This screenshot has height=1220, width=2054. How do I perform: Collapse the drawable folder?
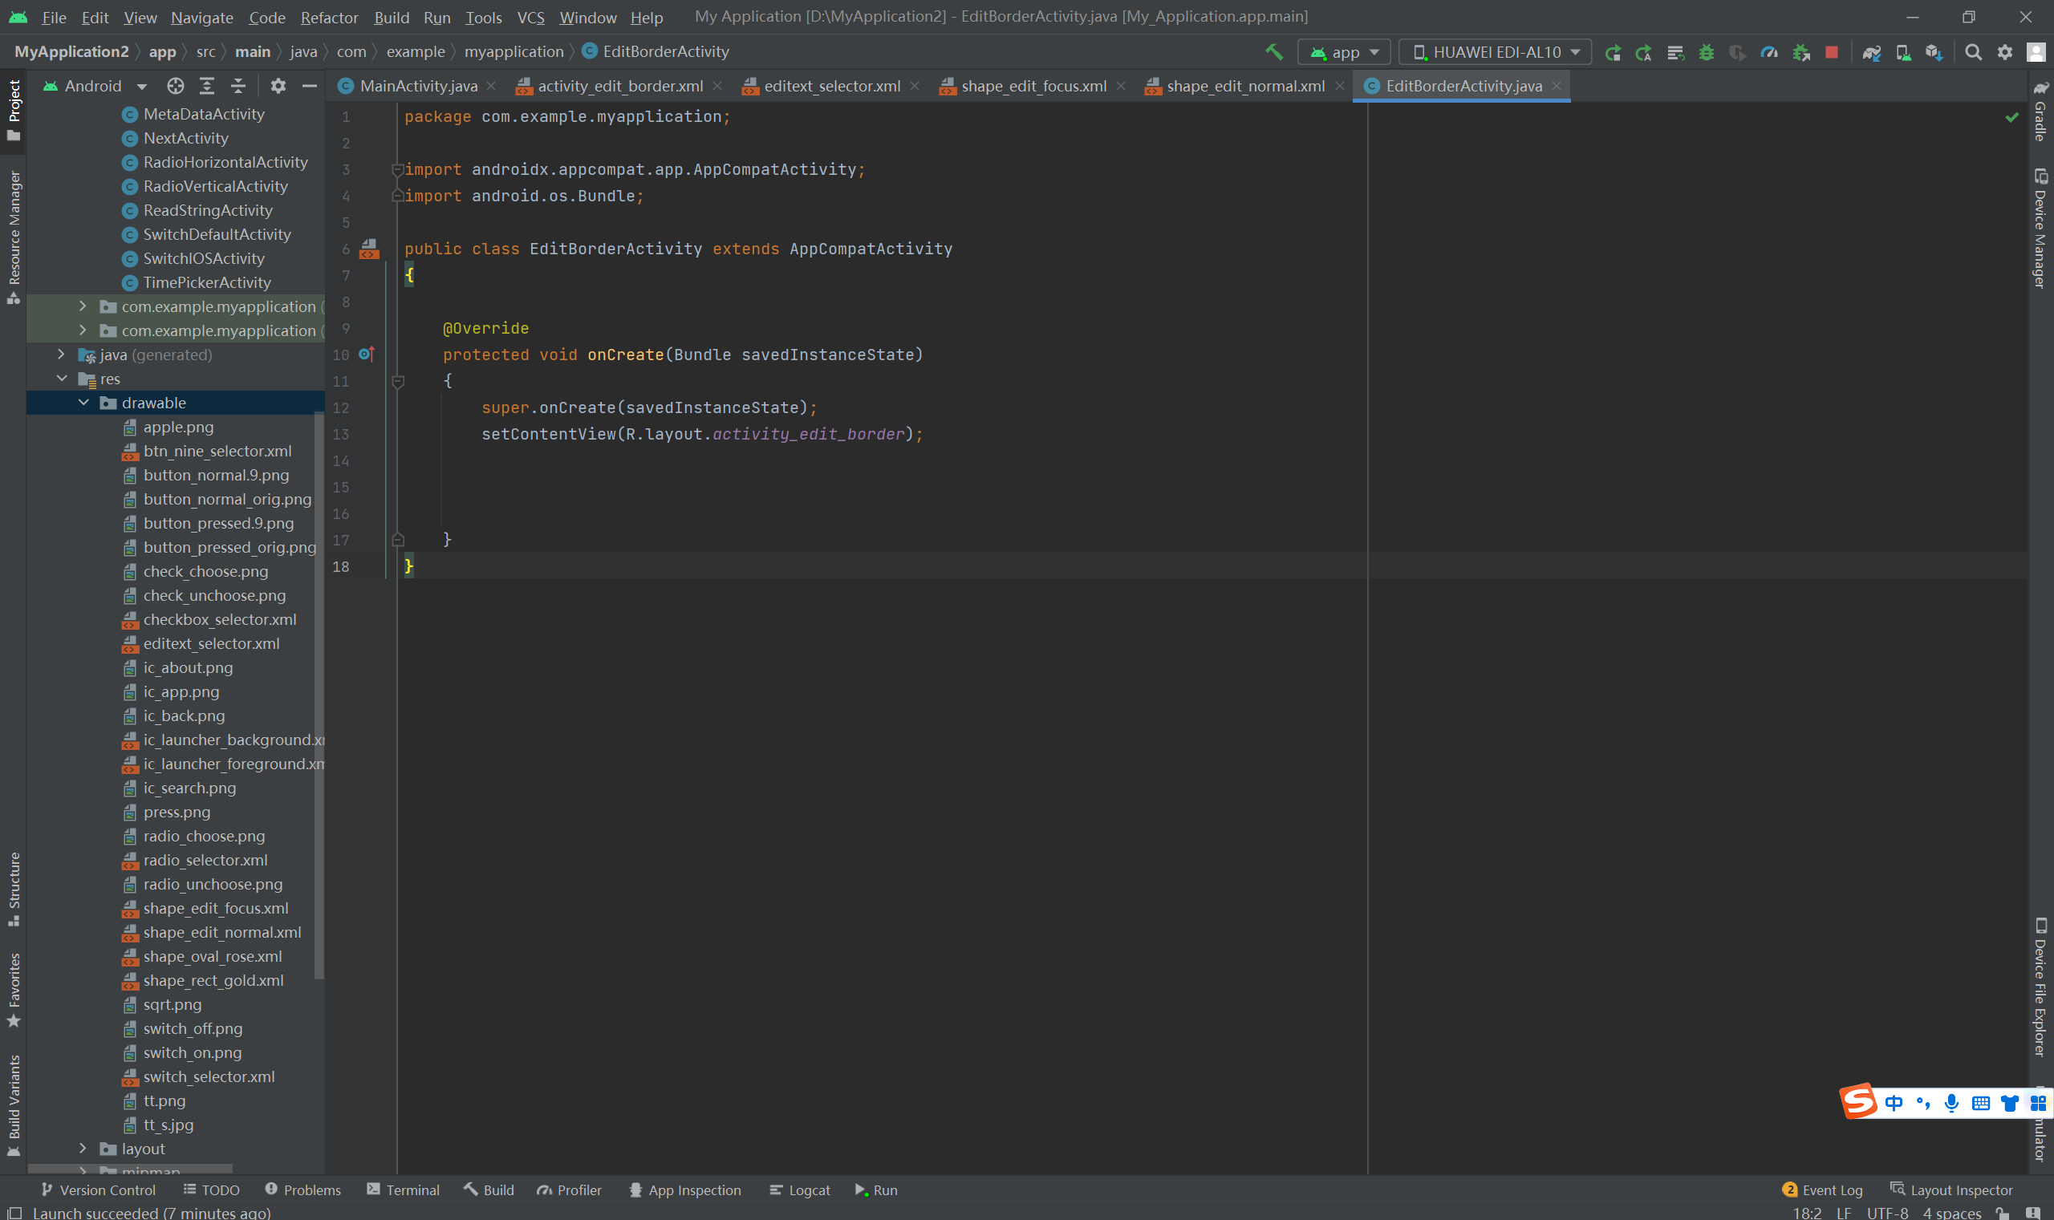(83, 402)
